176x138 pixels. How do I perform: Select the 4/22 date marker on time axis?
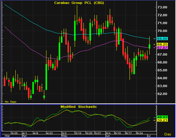(50, 133)
